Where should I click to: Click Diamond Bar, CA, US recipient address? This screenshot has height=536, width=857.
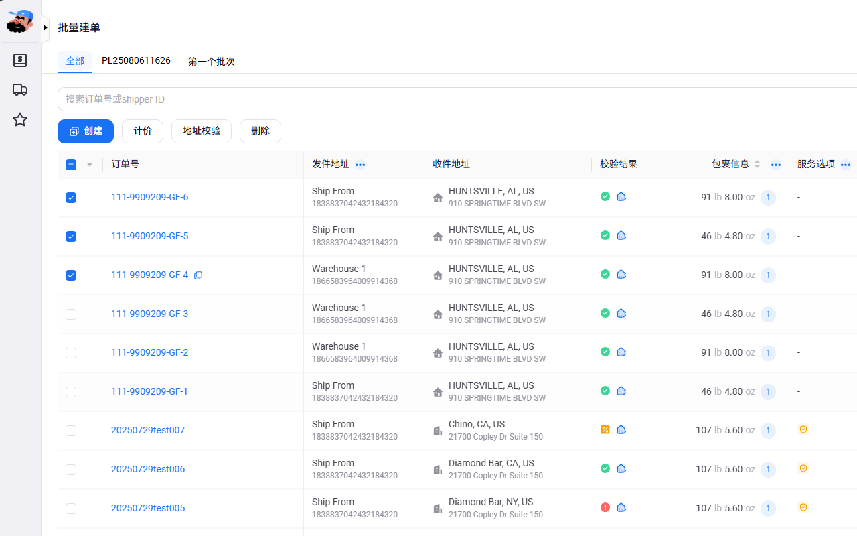point(491,463)
